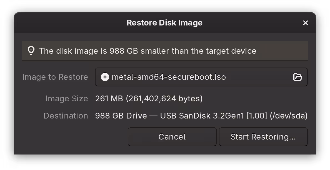Click the Destination row showing USB SanDisk drive
Viewport: 330px width, 170px height.
click(201, 115)
